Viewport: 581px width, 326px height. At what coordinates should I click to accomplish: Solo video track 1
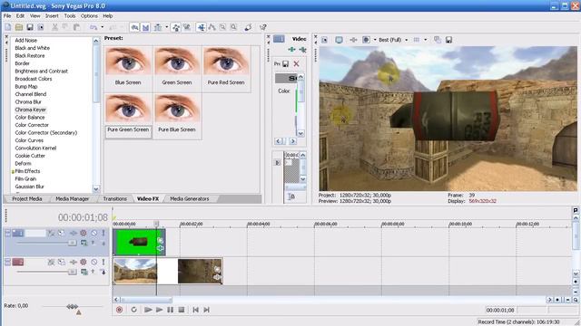pyautogui.click(x=103, y=233)
